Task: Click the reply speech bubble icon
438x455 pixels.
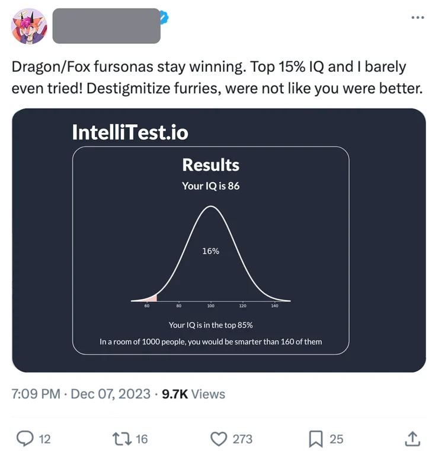Action: pos(25,438)
